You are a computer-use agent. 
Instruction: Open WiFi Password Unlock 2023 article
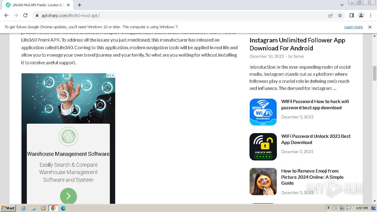[316, 139]
